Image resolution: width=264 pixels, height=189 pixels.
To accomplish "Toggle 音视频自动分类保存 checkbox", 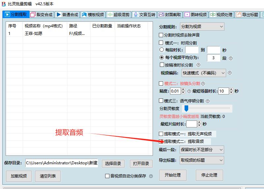I will [x=107, y=176].
